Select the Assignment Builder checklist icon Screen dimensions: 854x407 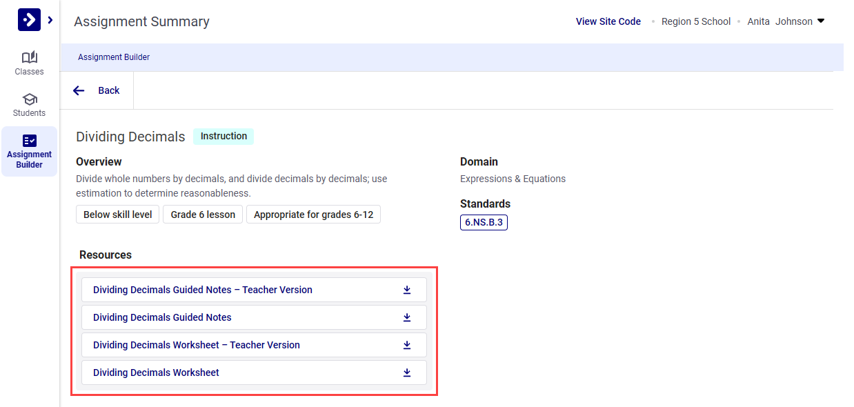pyautogui.click(x=29, y=141)
